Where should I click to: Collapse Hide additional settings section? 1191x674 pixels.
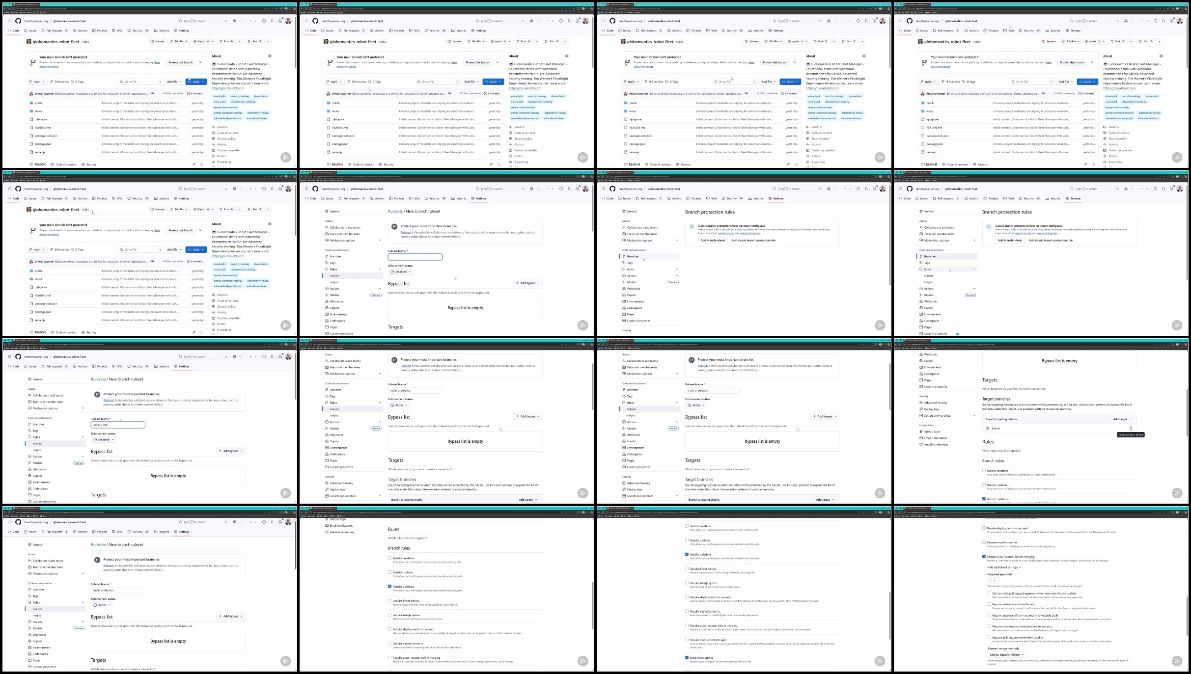[x=1004, y=567]
